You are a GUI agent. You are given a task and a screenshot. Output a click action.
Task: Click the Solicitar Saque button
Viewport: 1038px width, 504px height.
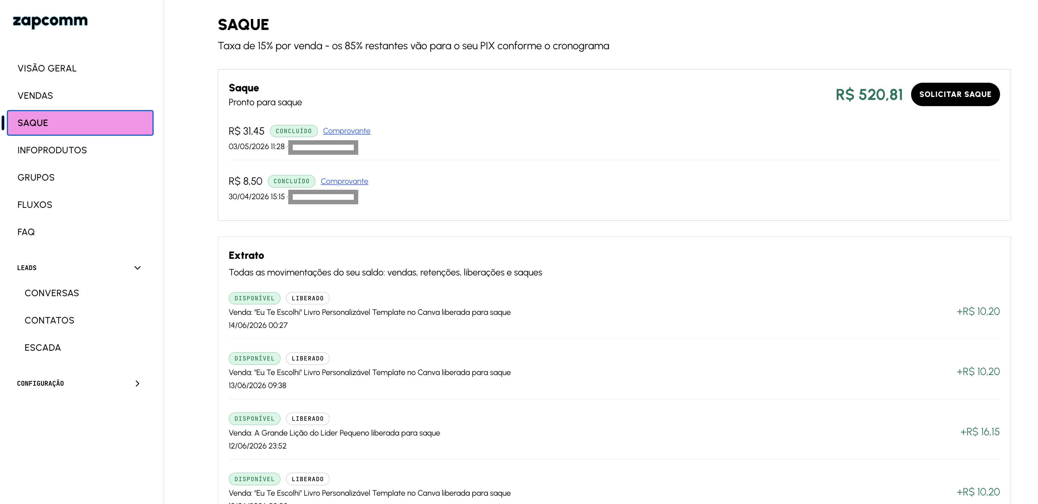tap(955, 94)
